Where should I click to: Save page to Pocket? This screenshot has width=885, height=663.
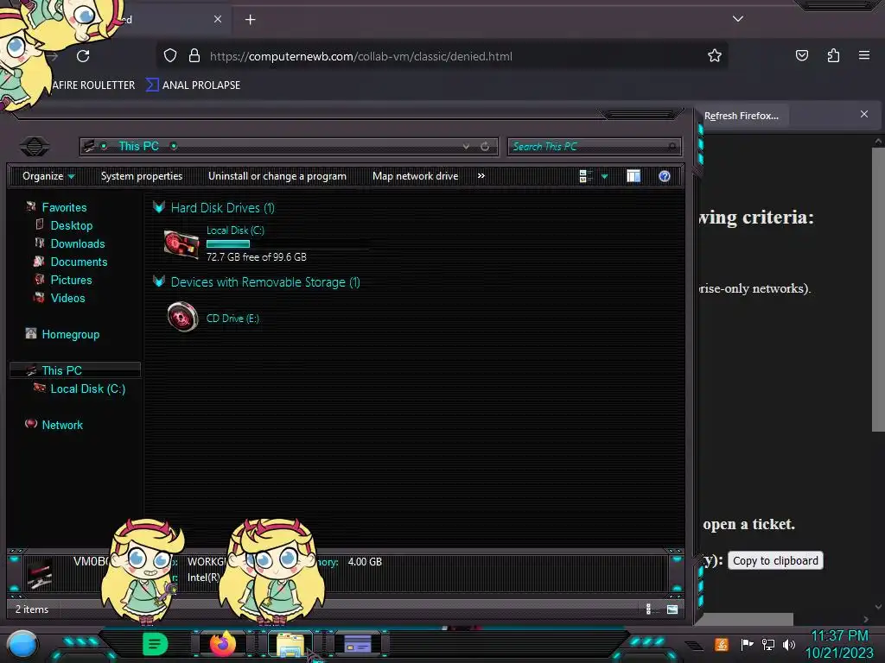pos(801,55)
